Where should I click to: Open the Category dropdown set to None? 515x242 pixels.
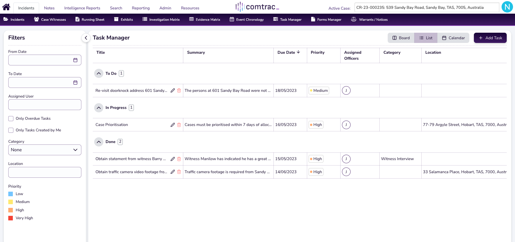(45, 150)
